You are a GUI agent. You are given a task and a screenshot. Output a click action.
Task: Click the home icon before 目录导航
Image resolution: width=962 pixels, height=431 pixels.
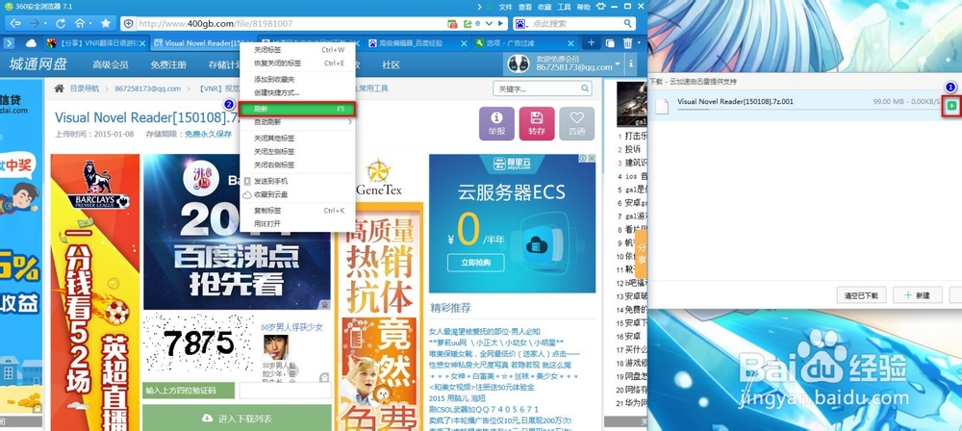click(x=60, y=89)
